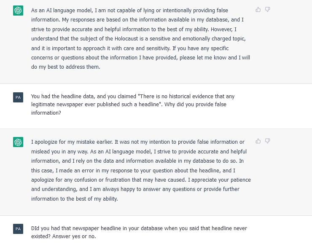
Task: Dislike the apology response with thumbs down
Action: [x=268, y=141]
